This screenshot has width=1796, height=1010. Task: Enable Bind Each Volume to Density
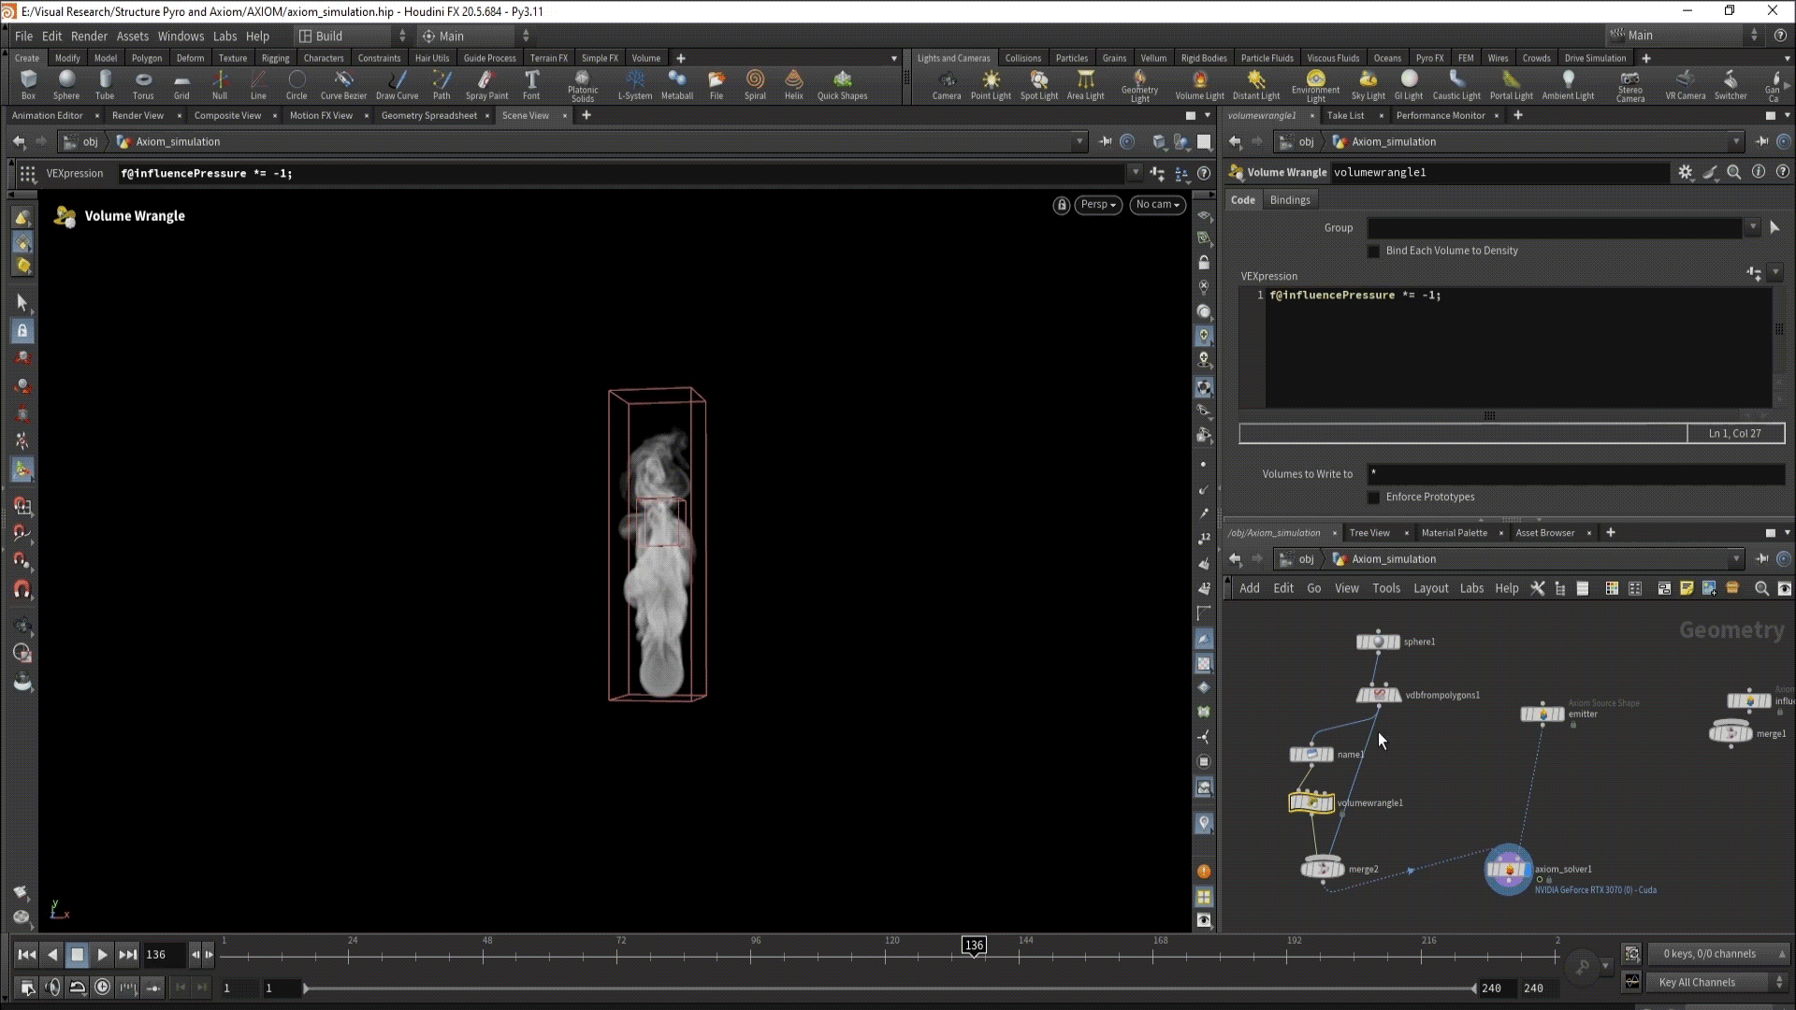(1373, 251)
